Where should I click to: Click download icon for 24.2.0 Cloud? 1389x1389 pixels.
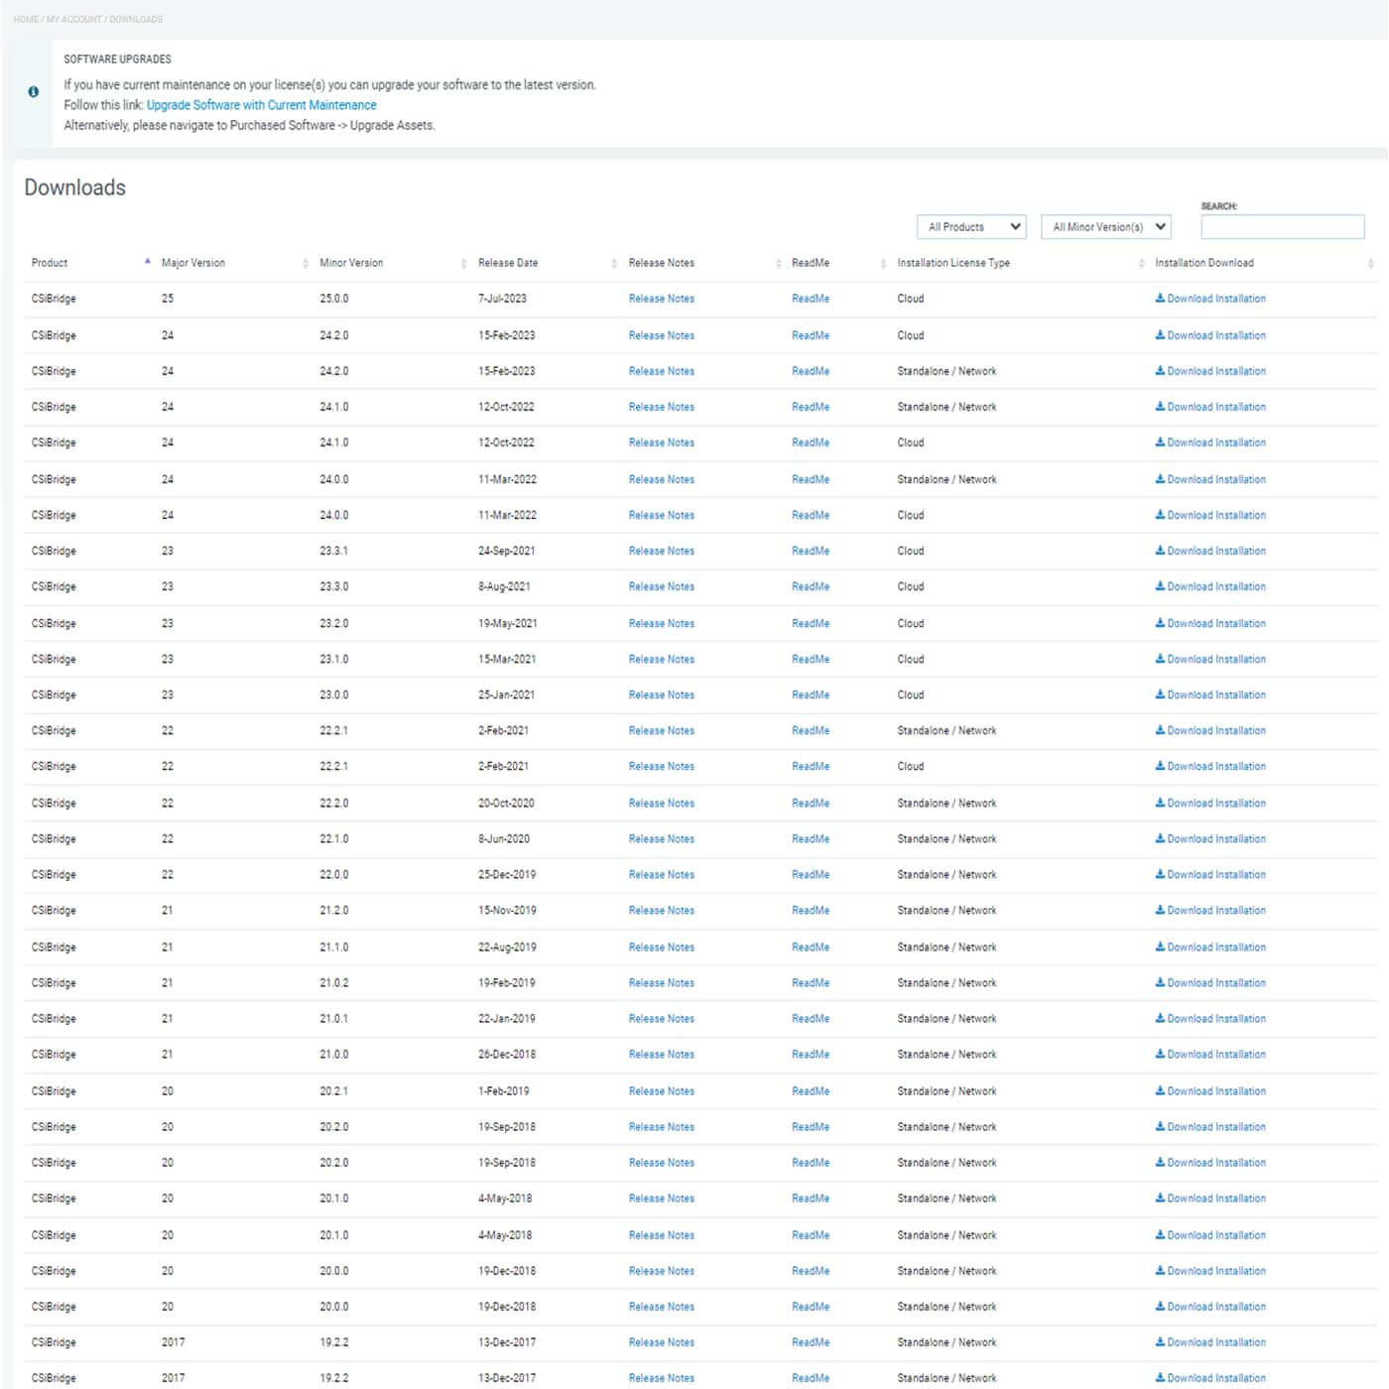tap(1160, 334)
